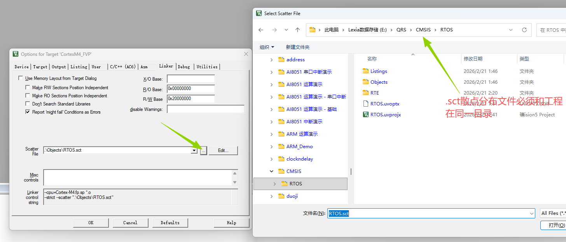Open the 组织 menu
The height and width of the screenshot is (242, 566).
tap(267, 47)
